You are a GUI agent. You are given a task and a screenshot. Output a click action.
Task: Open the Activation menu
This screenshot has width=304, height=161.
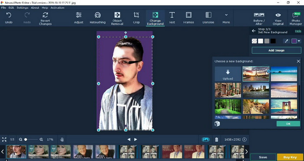pos(57,7)
